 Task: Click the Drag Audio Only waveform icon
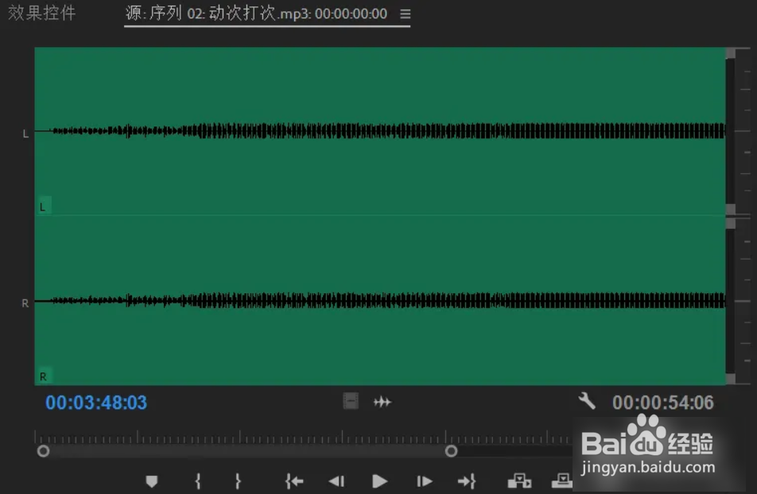382,401
